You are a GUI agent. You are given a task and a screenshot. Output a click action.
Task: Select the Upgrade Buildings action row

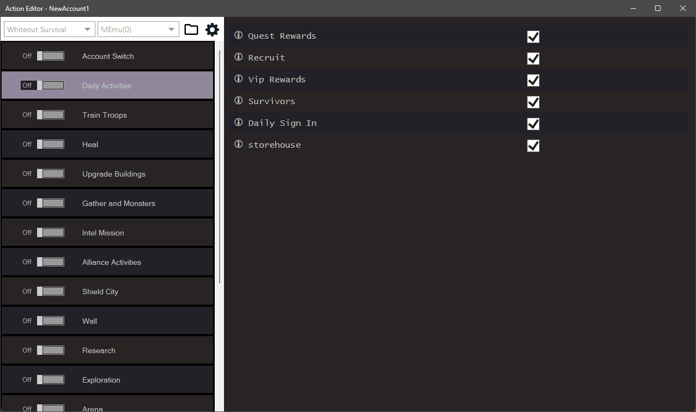tap(107, 174)
